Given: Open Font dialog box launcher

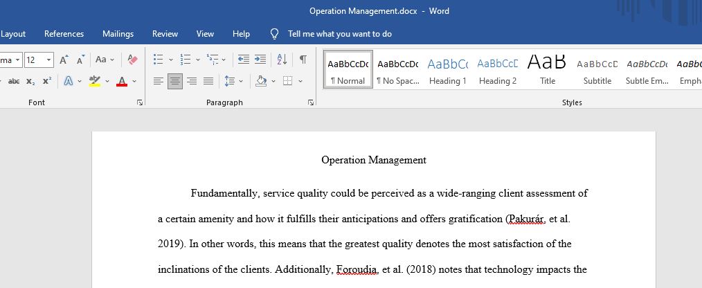Looking at the screenshot, I should point(140,102).
